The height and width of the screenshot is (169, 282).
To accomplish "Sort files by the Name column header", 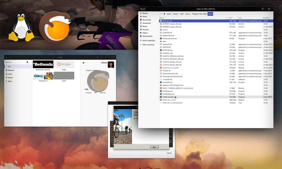I will point(194,18).
